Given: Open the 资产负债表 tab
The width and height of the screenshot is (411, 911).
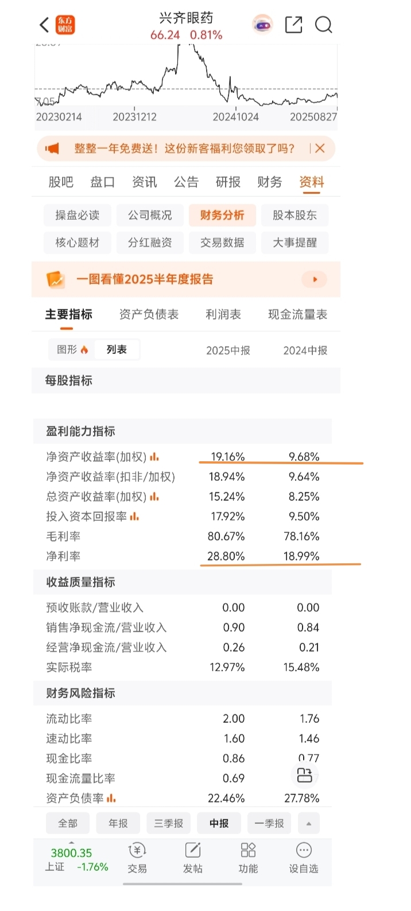Looking at the screenshot, I should click(149, 314).
